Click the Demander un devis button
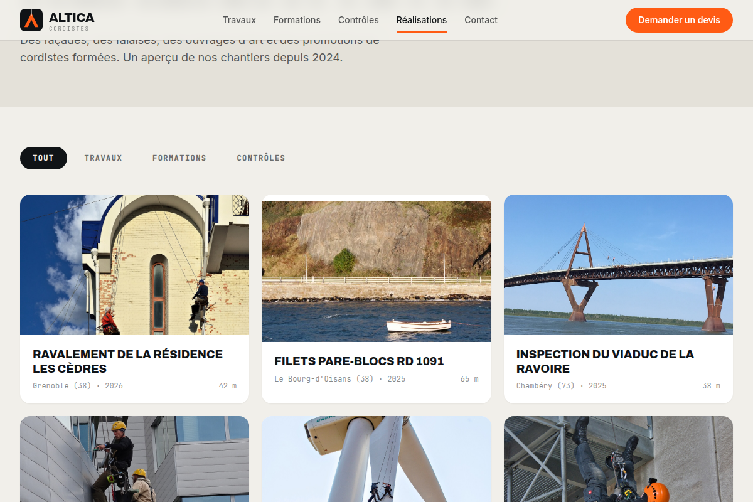 679,20
